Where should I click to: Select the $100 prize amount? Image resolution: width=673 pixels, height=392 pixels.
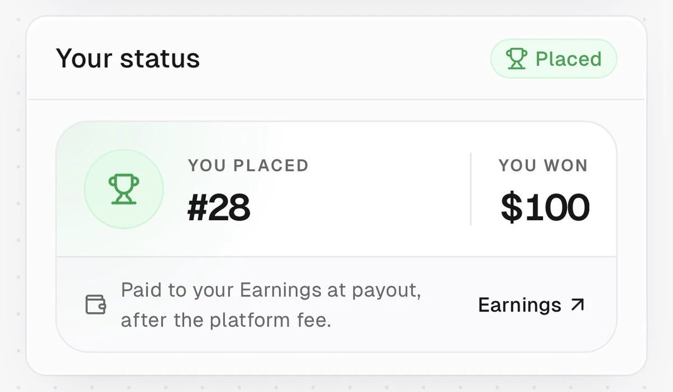pos(545,207)
